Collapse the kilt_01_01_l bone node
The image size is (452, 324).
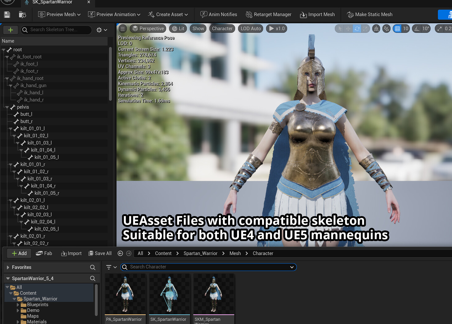click(11, 129)
